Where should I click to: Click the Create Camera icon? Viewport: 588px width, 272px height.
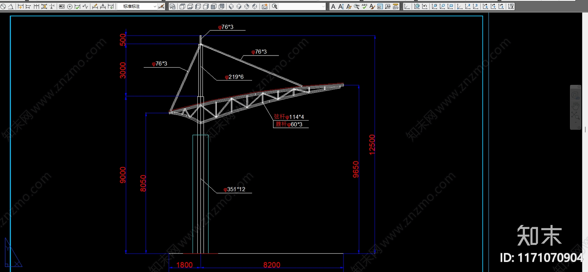[x=265, y=6]
